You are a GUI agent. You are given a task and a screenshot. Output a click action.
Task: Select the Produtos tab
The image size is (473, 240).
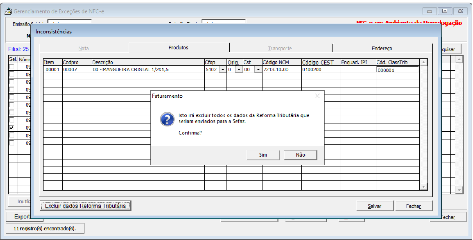coord(178,47)
